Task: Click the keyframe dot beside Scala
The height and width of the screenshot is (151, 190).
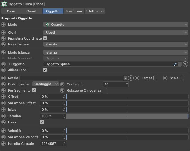Action: [x=165, y=78]
